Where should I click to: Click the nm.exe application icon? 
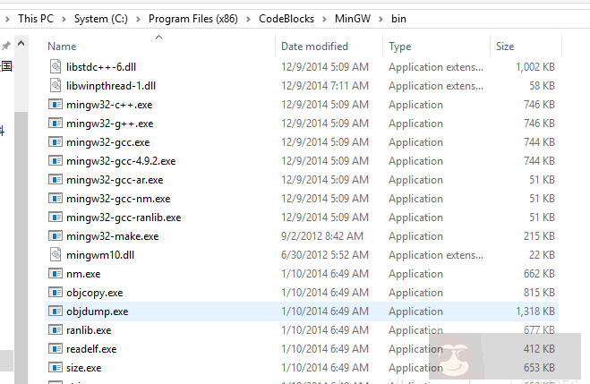pyautogui.click(x=56, y=273)
